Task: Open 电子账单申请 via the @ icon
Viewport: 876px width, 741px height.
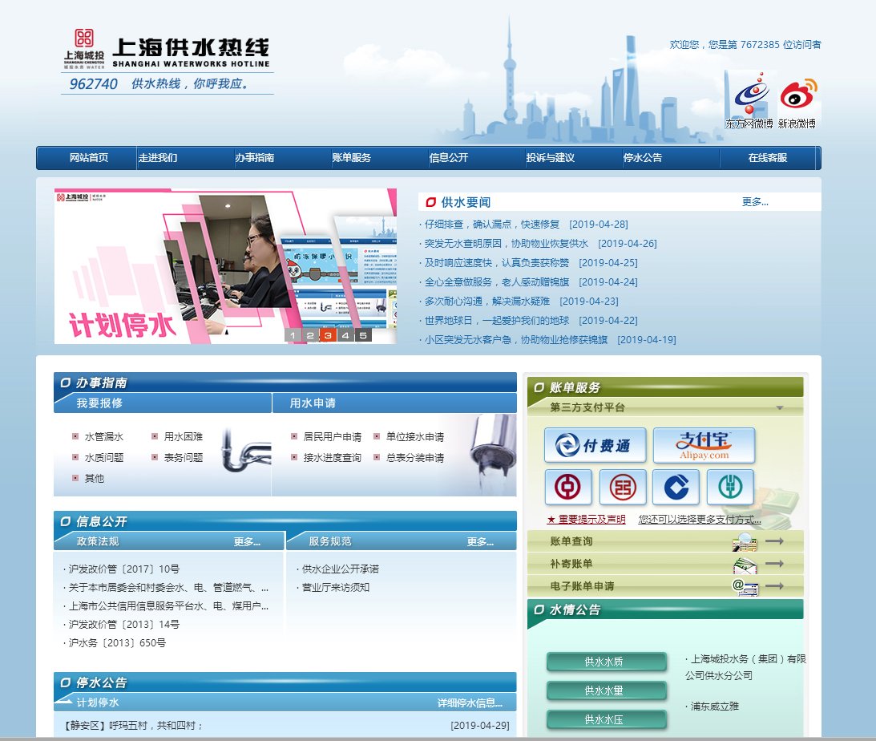Action: click(x=745, y=586)
